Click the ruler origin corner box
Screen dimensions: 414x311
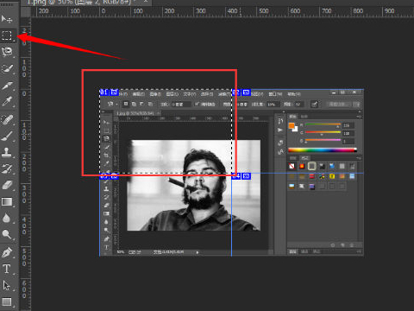(26, 12)
